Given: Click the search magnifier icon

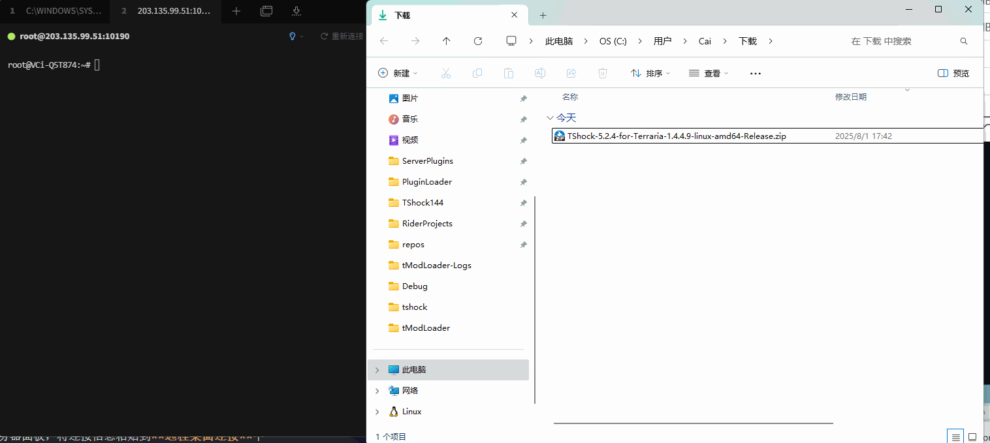Looking at the screenshot, I should pos(964,41).
